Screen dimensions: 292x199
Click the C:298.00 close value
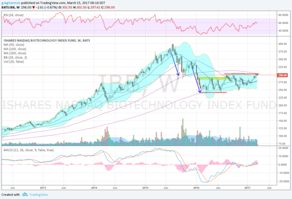pyautogui.click(x=108, y=7)
